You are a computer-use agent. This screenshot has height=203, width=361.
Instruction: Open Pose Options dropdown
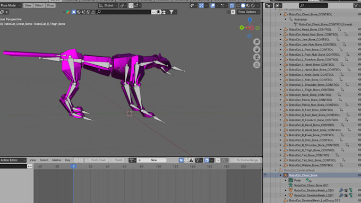(248, 12)
